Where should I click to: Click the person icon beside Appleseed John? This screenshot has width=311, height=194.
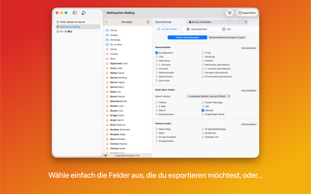[107, 64]
